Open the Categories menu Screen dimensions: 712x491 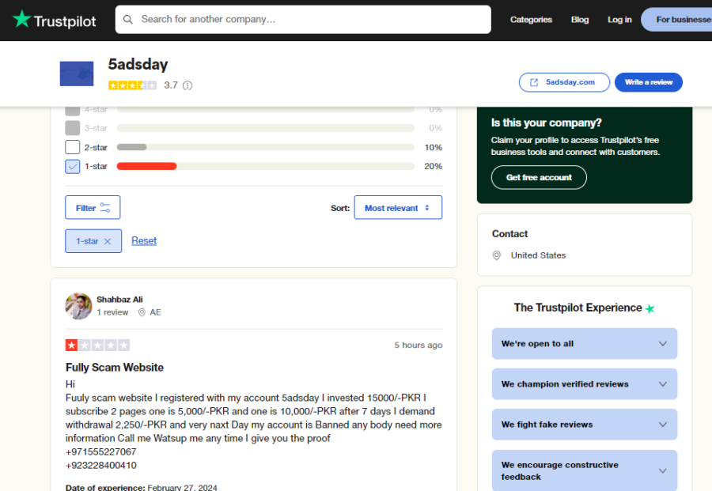pyautogui.click(x=531, y=20)
